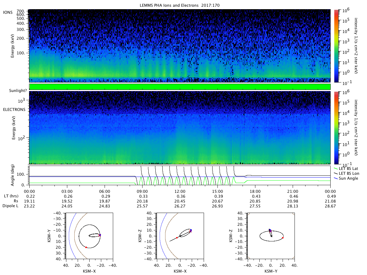Click the 18:00 time axis label
367x275 pixels.
coord(255,190)
